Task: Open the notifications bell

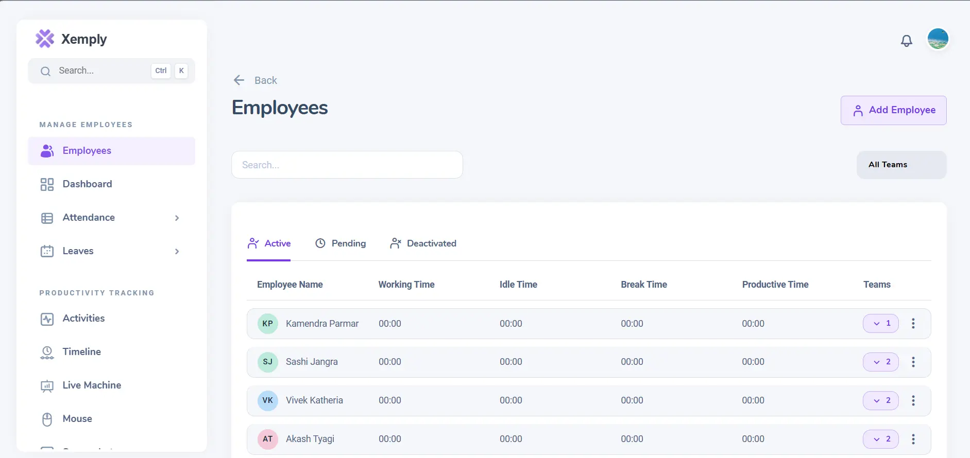Action: [x=907, y=41]
